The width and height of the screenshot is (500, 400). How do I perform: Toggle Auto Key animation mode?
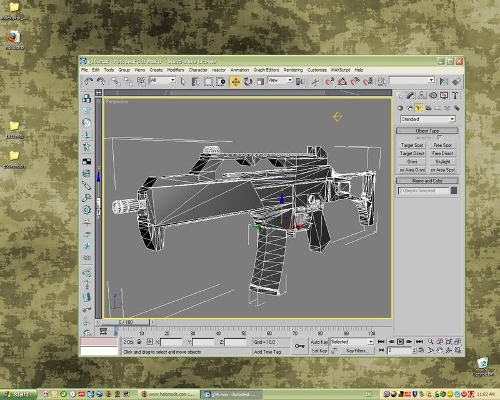(x=319, y=342)
